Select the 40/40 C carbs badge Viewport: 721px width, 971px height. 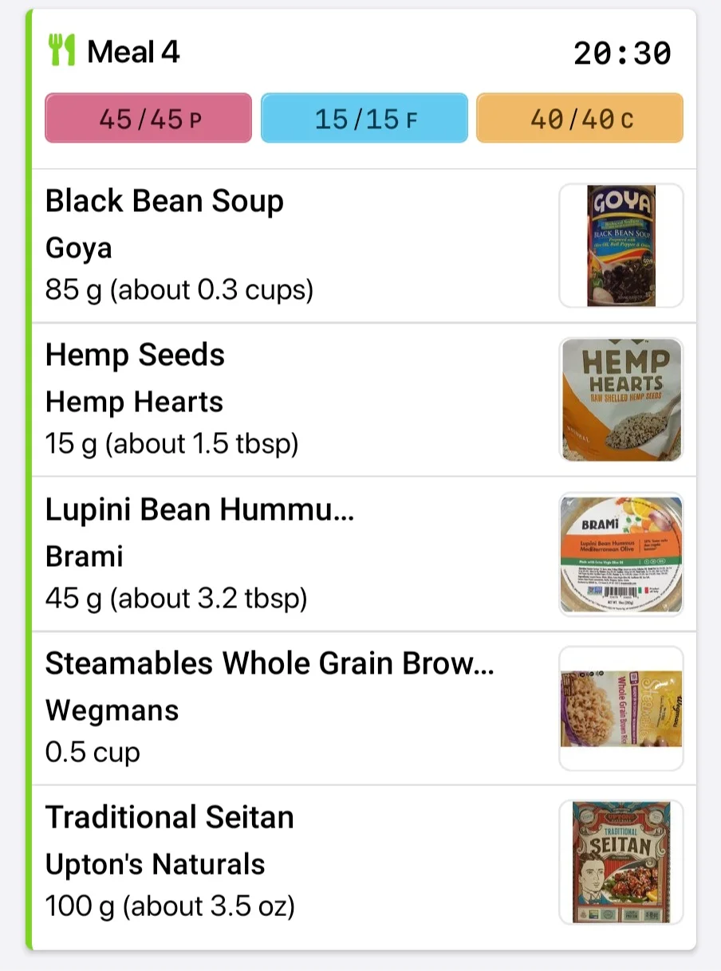580,118
